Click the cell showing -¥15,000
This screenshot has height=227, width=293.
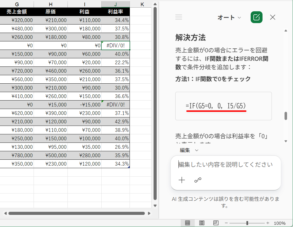84,104
